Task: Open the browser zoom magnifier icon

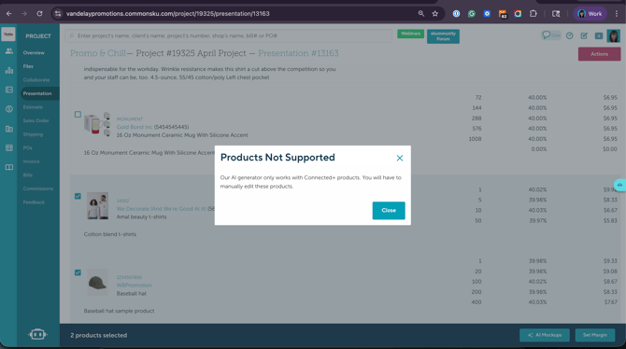Action: tap(421, 14)
